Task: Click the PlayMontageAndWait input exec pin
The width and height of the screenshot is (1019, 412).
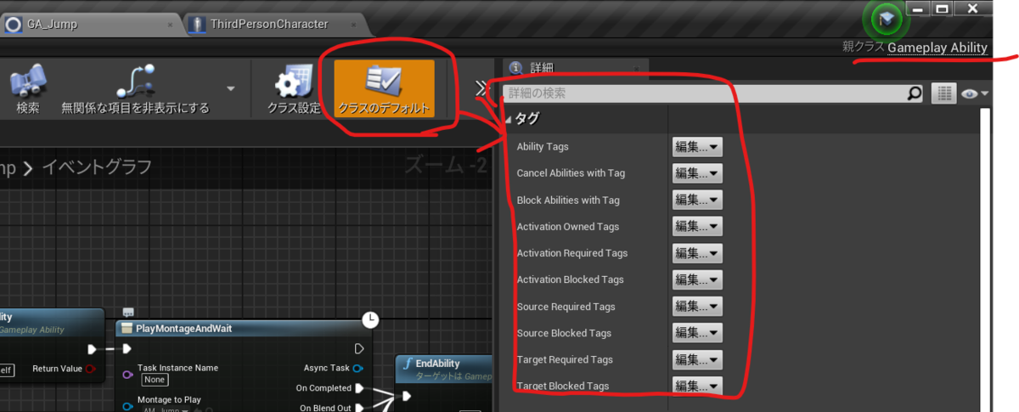Action: click(127, 349)
